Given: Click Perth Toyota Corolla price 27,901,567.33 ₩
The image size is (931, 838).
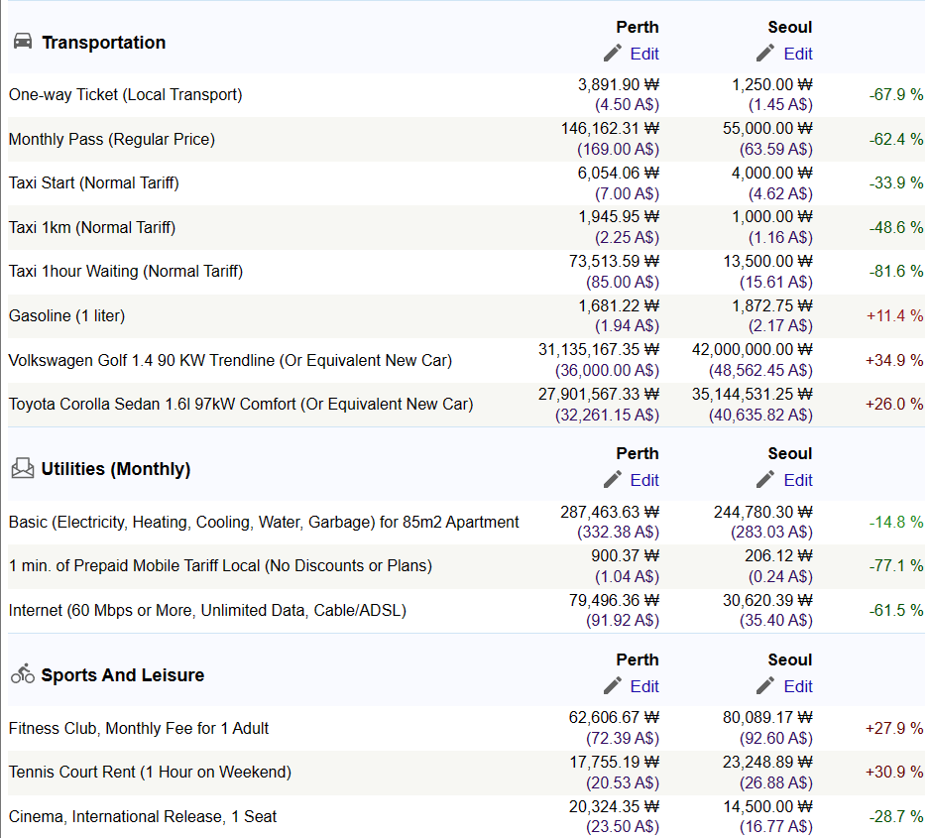Looking at the screenshot, I should (x=599, y=395).
